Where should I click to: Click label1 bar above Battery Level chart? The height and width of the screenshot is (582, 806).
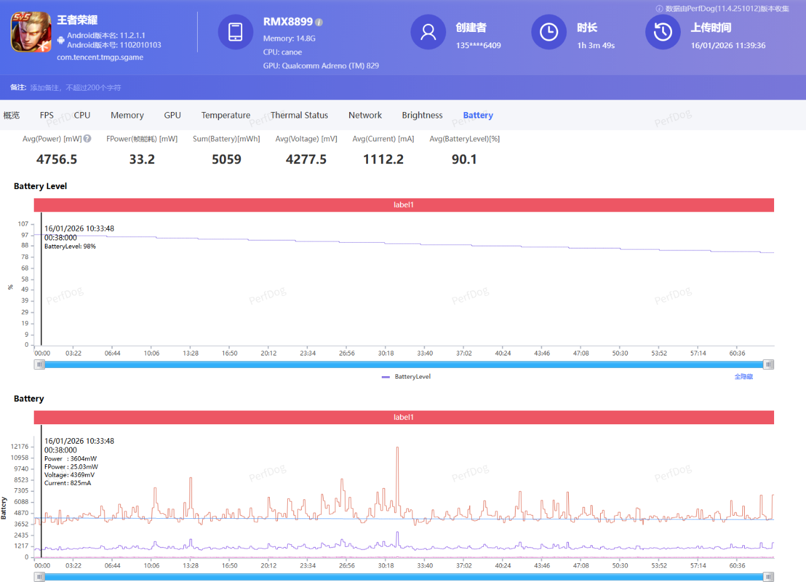coord(404,205)
